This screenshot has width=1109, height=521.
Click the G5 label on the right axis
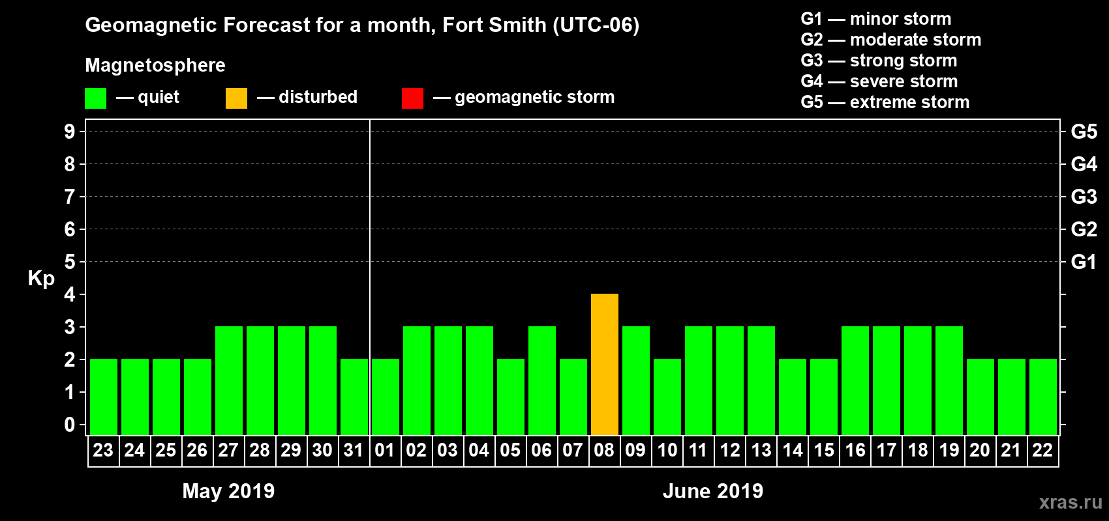point(1084,132)
